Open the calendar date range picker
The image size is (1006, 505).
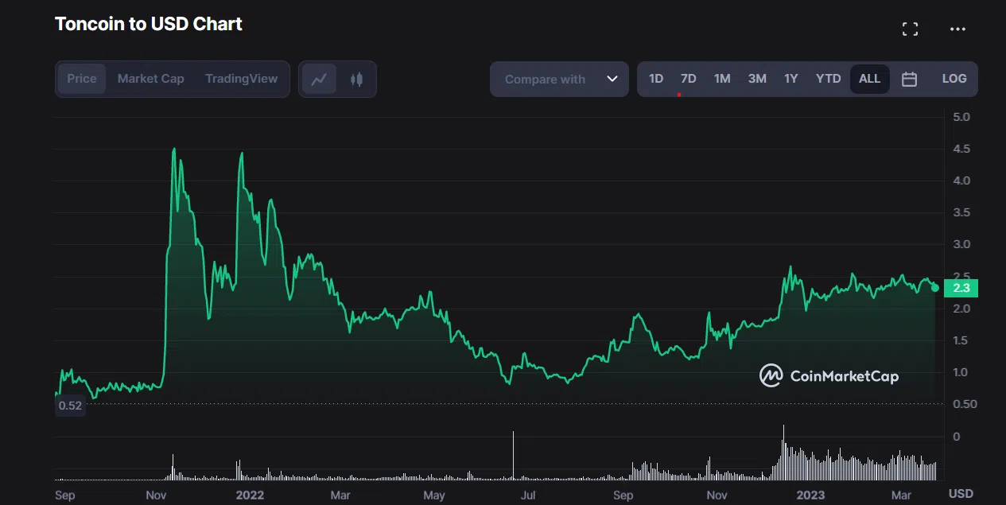coord(910,80)
